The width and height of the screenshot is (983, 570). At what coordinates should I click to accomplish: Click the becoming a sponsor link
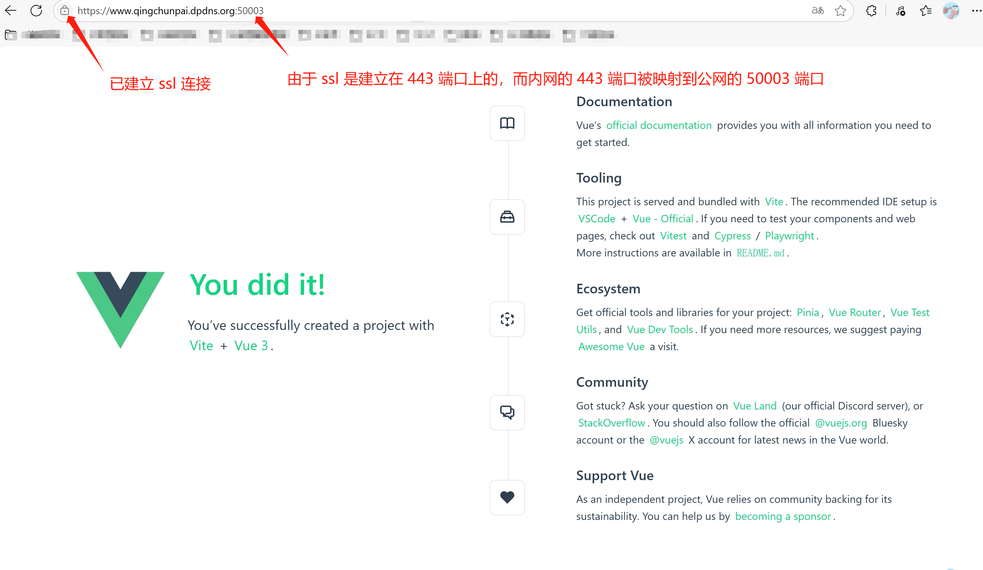[x=783, y=516]
